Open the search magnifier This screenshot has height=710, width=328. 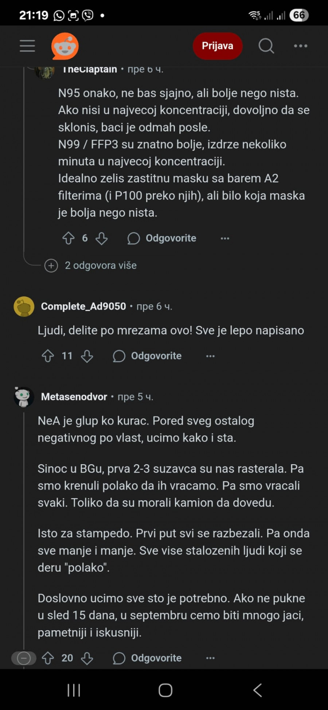pyautogui.click(x=266, y=46)
